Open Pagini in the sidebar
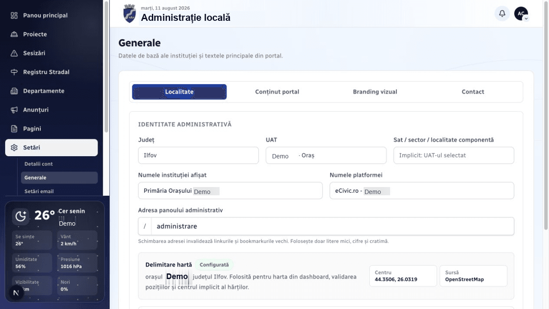Screen dimensions: 549x309 (51, 129)
